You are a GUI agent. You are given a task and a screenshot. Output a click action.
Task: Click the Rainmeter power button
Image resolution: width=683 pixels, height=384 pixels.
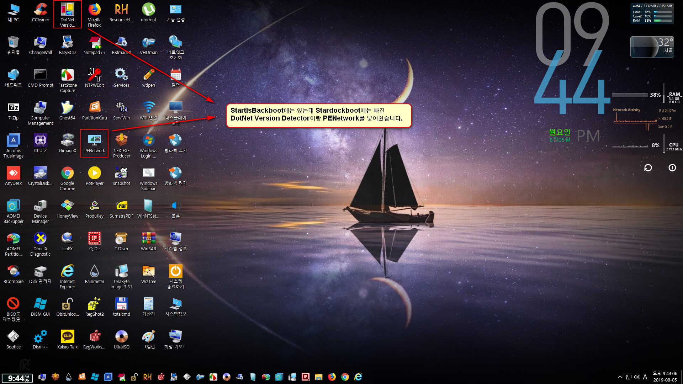pos(672,168)
